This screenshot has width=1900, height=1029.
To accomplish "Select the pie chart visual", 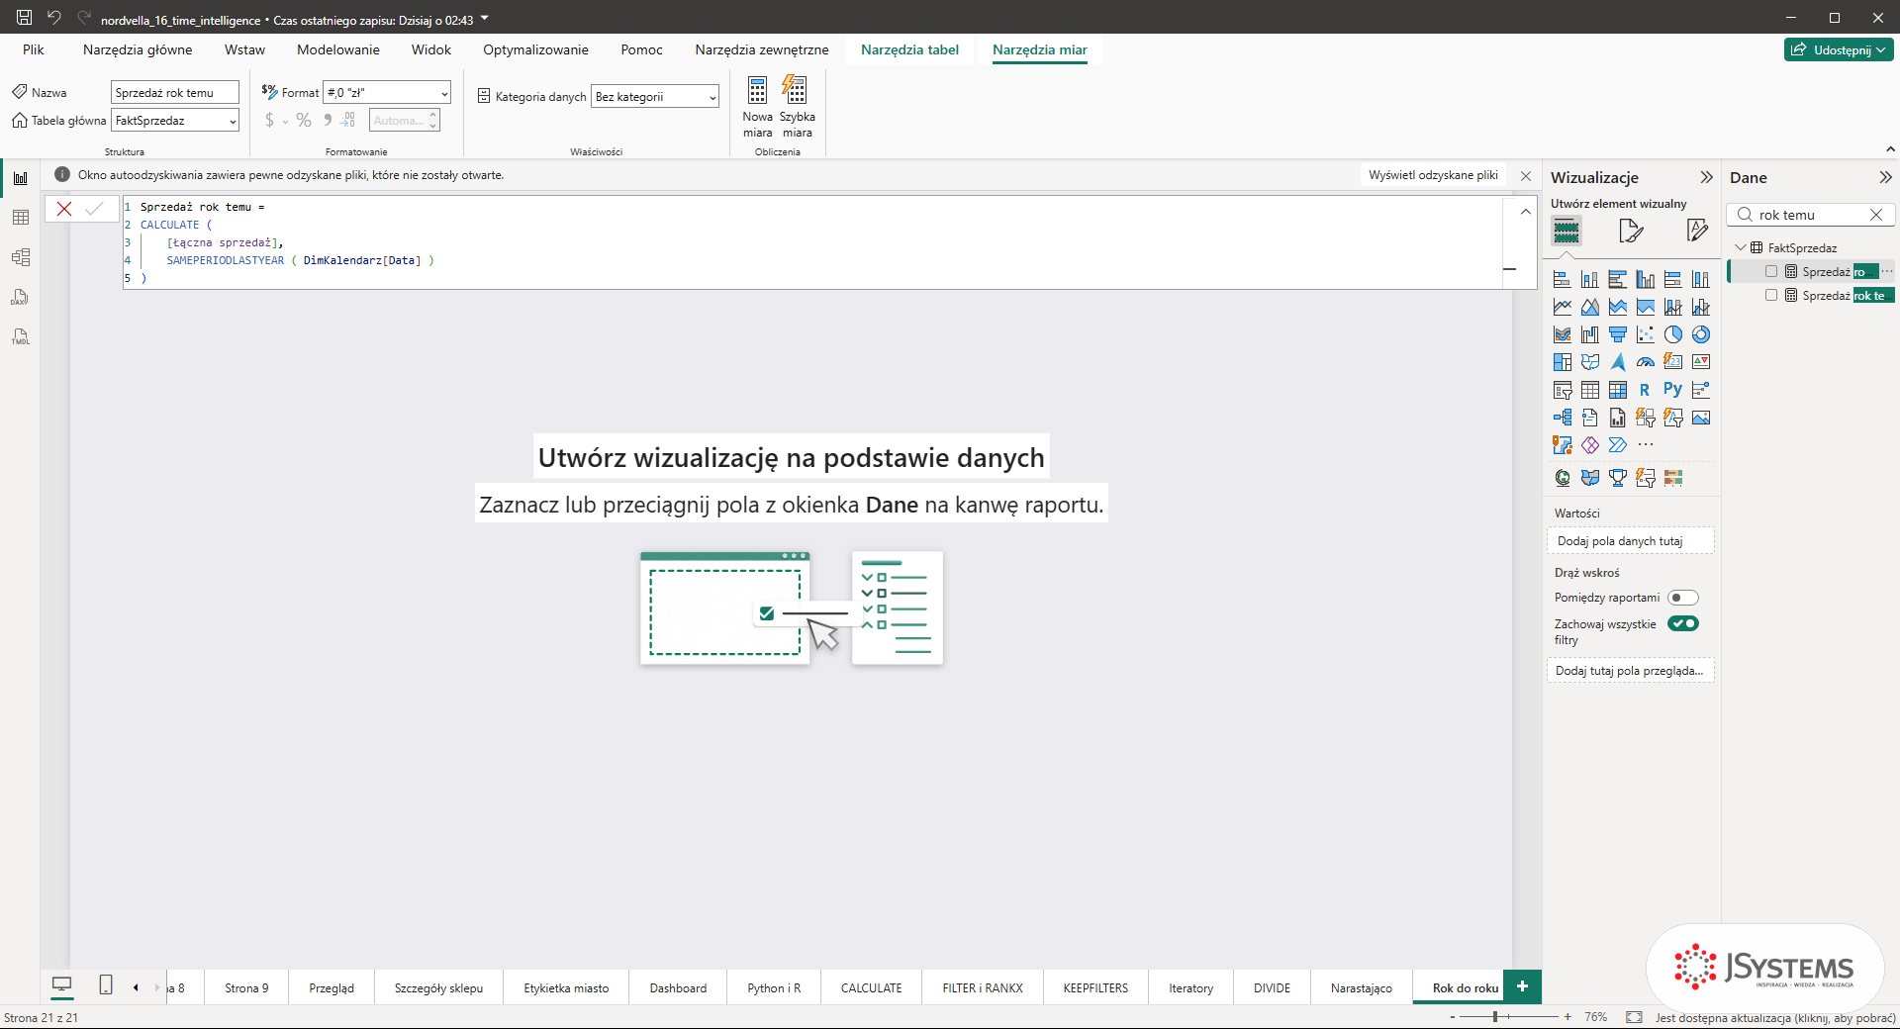I will (1673, 334).
